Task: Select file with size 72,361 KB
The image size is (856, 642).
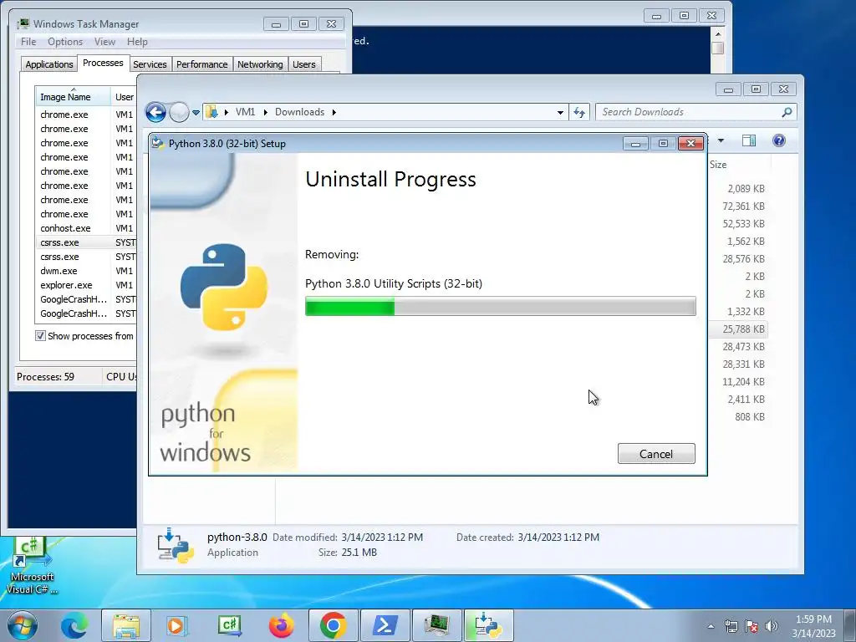Action: pyautogui.click(x=743, y=206)
